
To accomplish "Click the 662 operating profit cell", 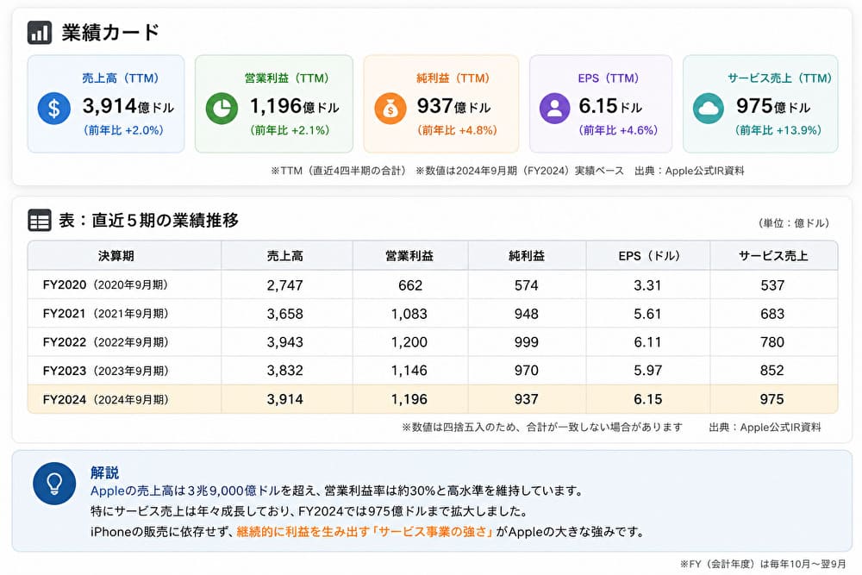I will coord(410,285).
